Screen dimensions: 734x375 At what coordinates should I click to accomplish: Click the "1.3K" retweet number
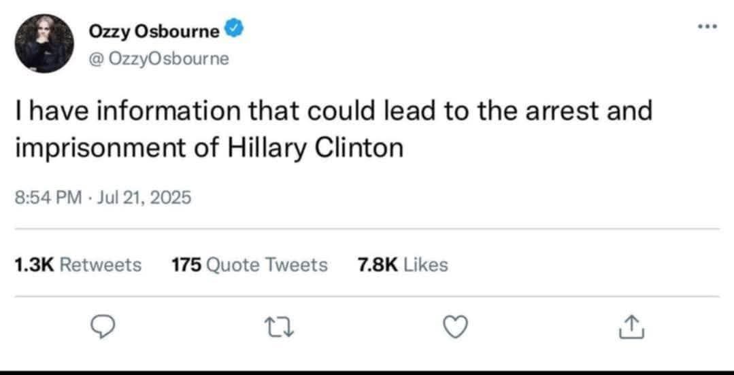pos(33,264)
